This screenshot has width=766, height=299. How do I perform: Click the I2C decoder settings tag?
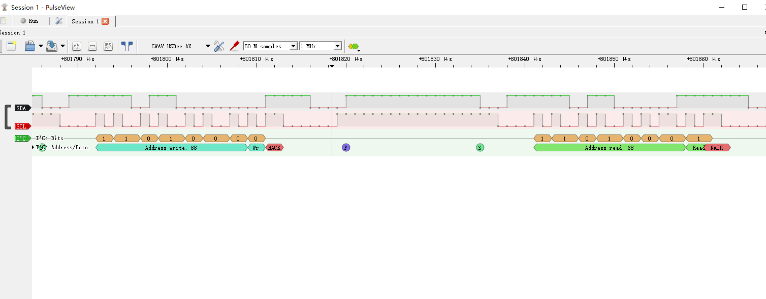pyautogui.click(x=21, y=138)
